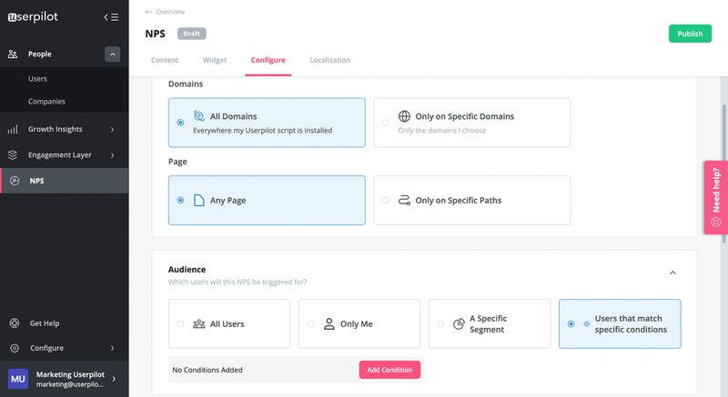Choose the All Users audience radio
This screenshot has height=397, width=728.
coord(180,323)
